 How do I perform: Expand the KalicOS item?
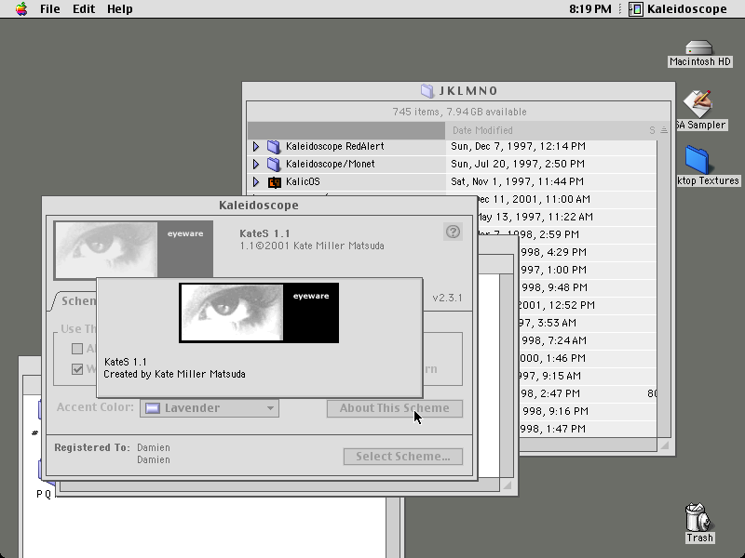click(255, 181)
